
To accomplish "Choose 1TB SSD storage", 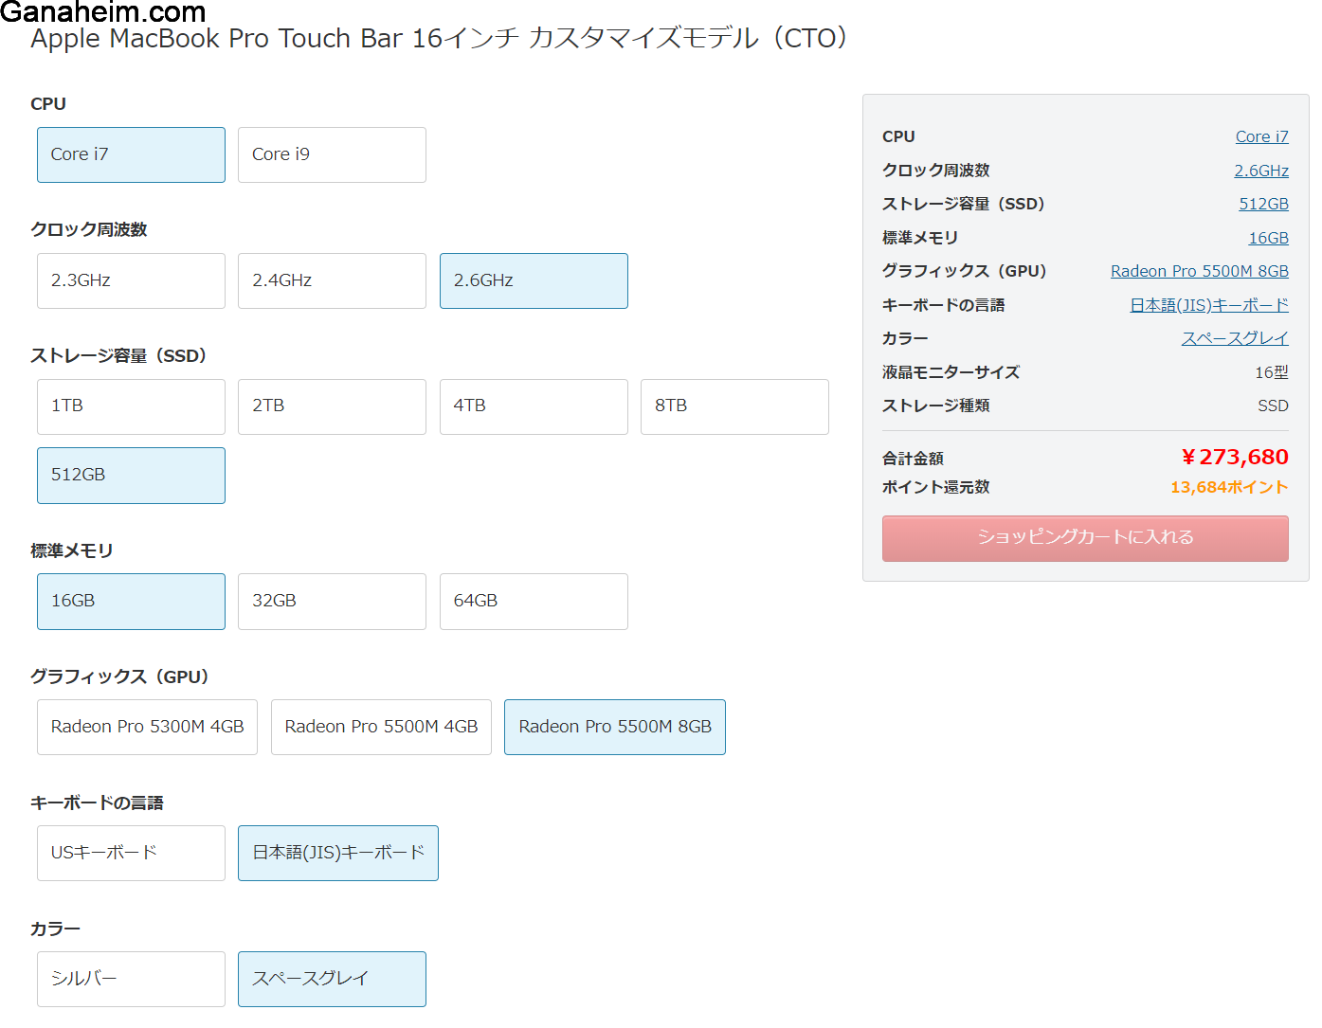I will click(x=131, y=406).
